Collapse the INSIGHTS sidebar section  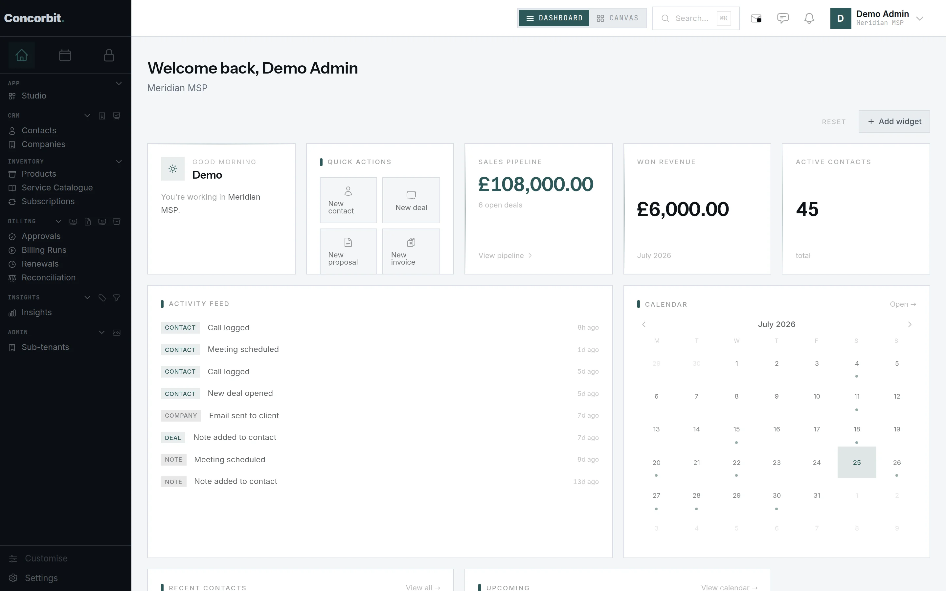pyautogui.click(x=88, y=298)
